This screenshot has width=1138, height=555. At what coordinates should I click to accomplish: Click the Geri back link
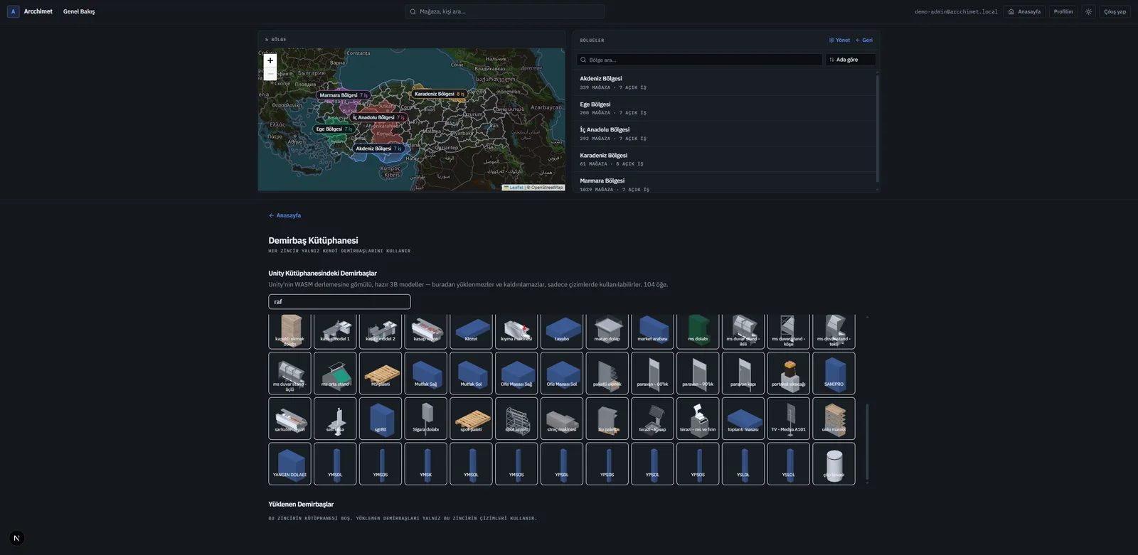coord(864,40)
